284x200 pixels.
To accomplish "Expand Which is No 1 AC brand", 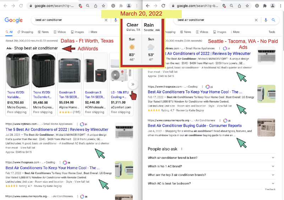I will 211,166.
